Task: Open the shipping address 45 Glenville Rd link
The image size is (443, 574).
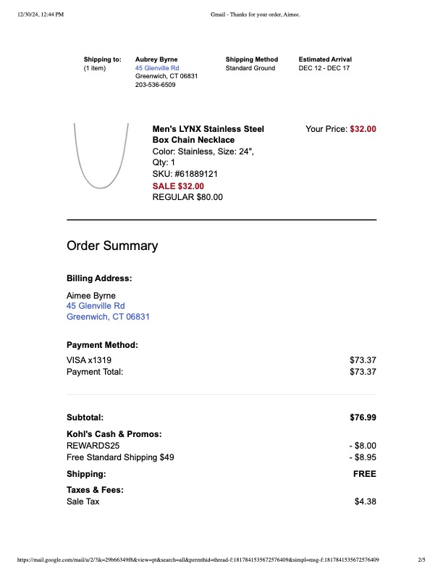Action: (157, 68)
